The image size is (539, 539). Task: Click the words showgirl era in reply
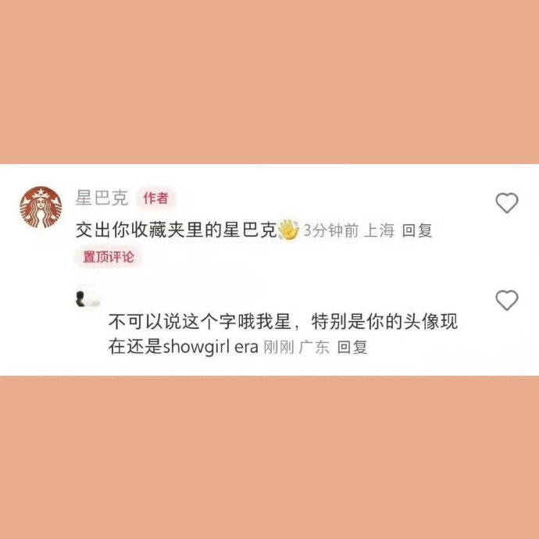(x=210, y=347)
